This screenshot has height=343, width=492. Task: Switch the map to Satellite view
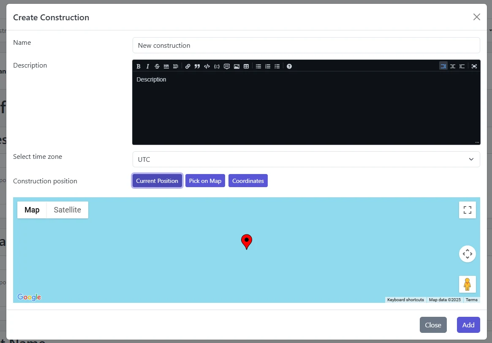[67, 210]
